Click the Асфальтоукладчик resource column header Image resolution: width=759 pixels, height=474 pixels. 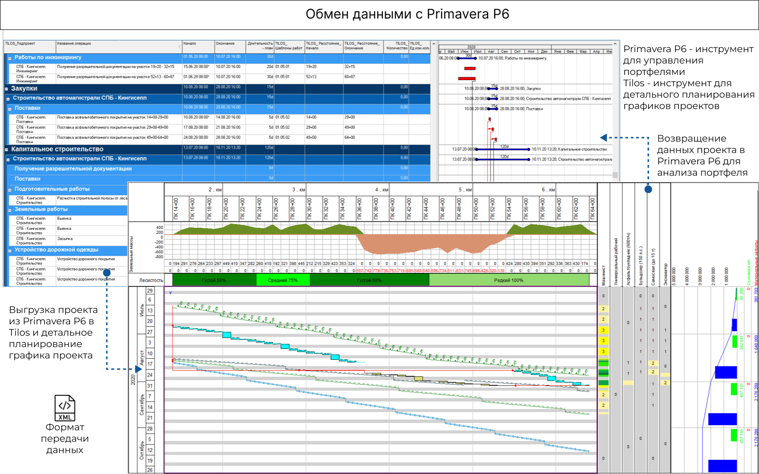click(628, 259)
